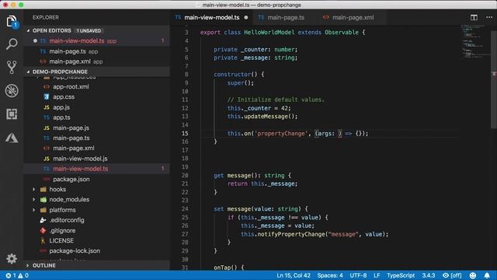This screenshot has height=280, width=497.
Task: Open the Manage gear icon
Action: pyautogui.click(x=12, y=258)
